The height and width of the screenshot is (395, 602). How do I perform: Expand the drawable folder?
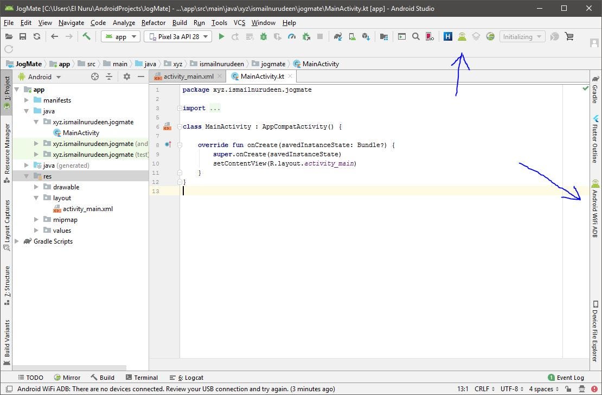36,187
